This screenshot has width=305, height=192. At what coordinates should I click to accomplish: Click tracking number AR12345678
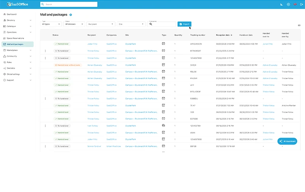coord(196,44)
